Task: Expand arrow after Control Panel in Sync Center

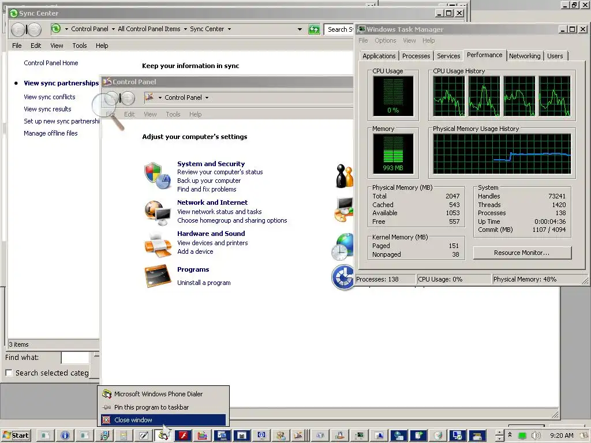Action: point(113,29)
